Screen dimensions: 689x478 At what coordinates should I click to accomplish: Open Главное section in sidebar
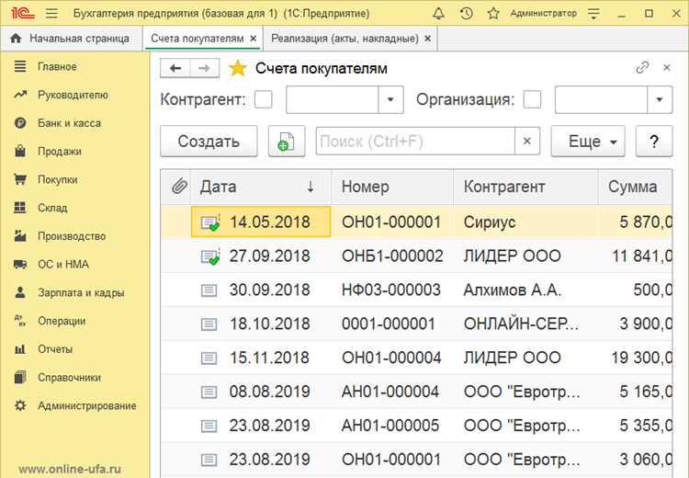tap(57, 66)
